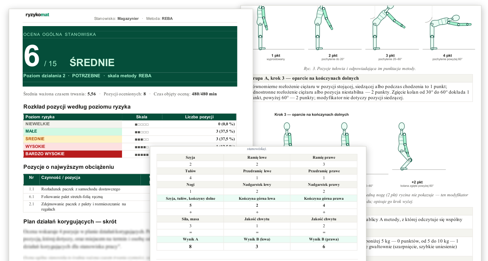Click 'Średnia ważona czasem trwania: 5,56'

[x=60, y=94]
